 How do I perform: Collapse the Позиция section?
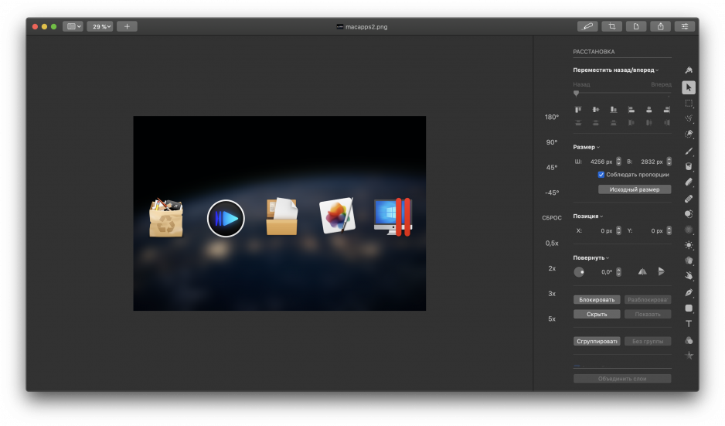tap(587, 216)
